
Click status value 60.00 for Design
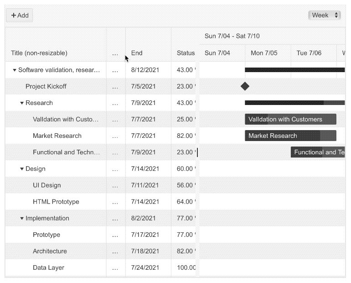184,169
